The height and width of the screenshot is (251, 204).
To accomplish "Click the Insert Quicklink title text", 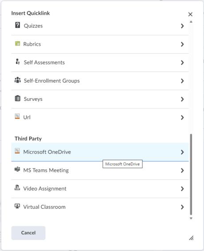I will pyautogui.click(x=31, y=13).
